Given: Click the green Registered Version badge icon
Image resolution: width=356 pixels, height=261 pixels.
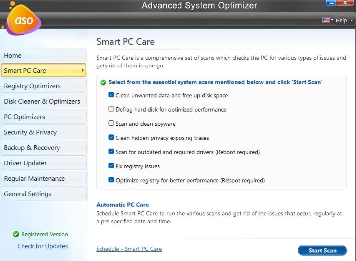Looking at the screenshot, I should 16,234.
